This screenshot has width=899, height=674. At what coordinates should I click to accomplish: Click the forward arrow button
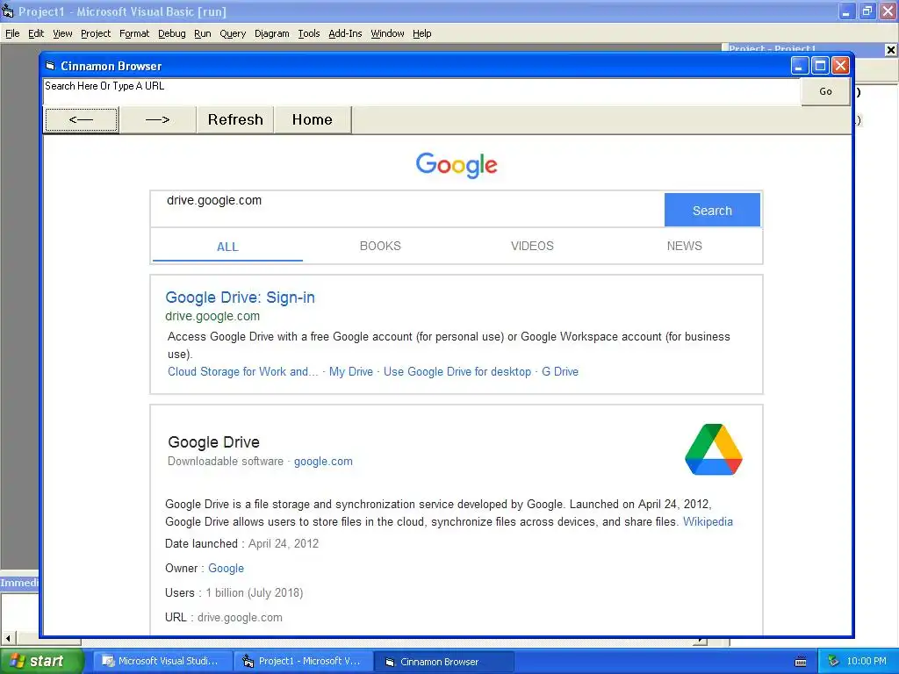[x=158, y=119]
